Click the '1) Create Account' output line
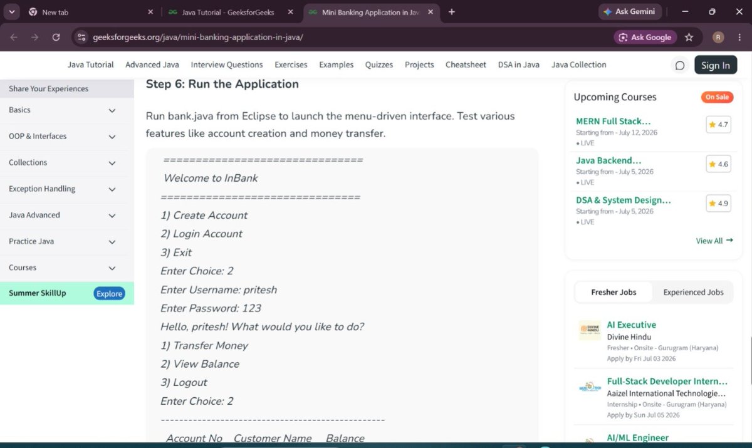The width and height of the screenshot is (752, 448). 204,215
